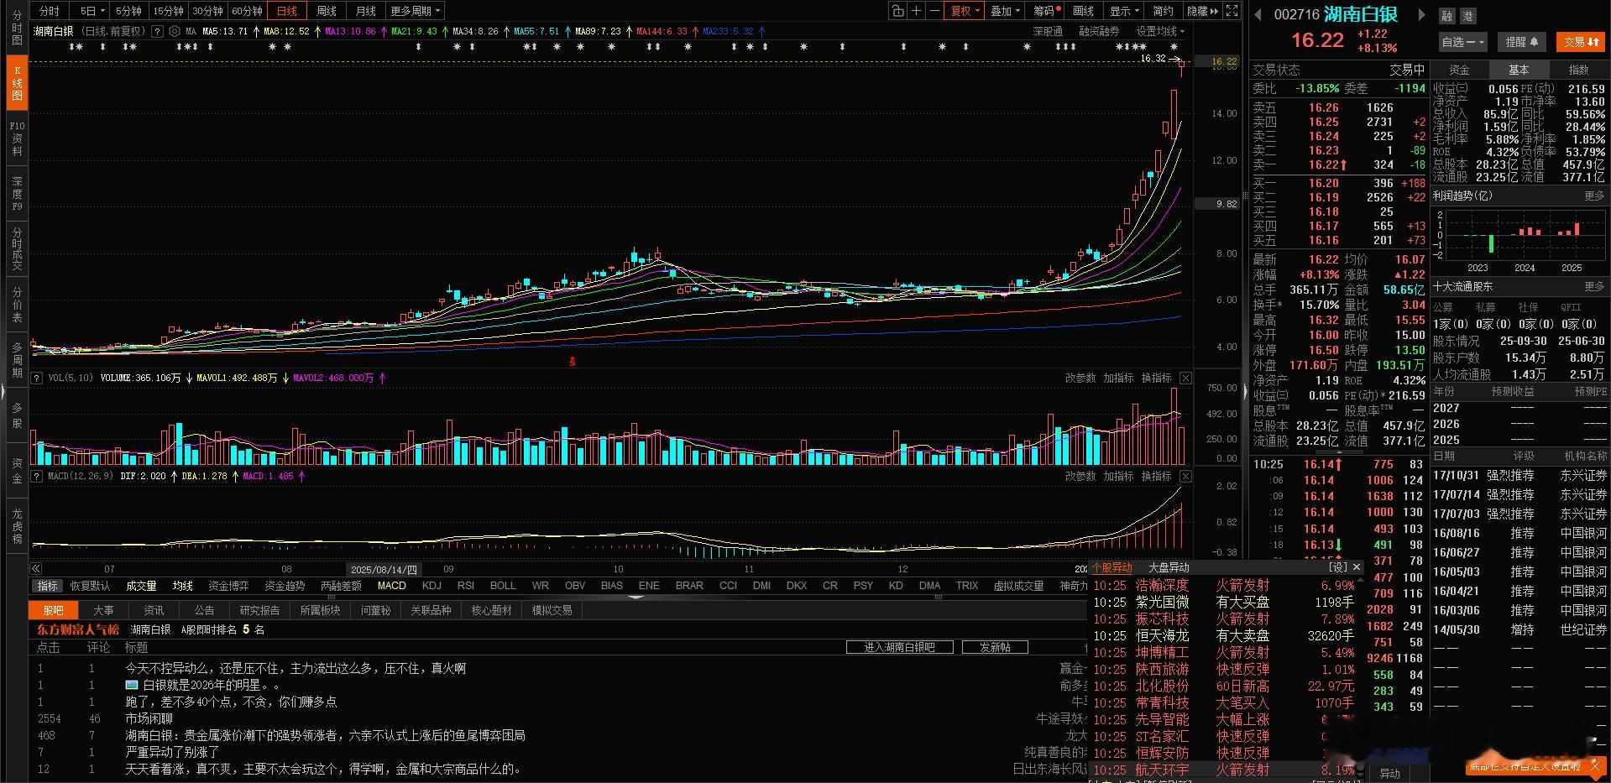This screenshot has height=783, width=1611.
Task: Expand hidden panels with 隐藏 arrow
Action: click(1201, 11)
